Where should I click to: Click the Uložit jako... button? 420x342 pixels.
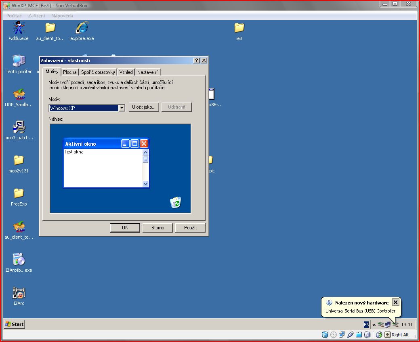click(144, 107)
